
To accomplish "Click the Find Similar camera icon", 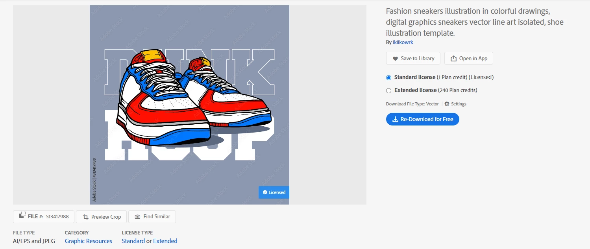I will 137,217.
